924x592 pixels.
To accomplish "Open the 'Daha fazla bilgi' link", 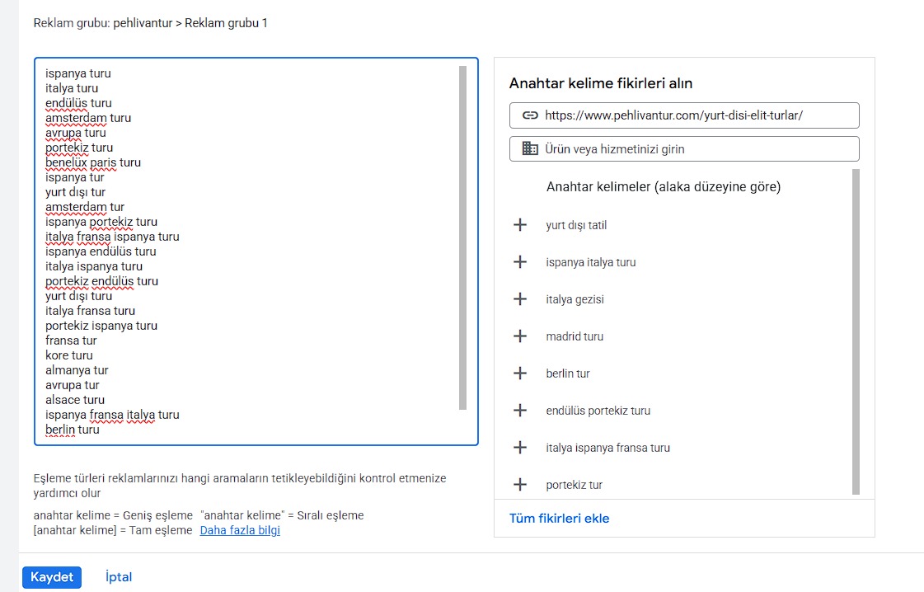I will 240,530.
